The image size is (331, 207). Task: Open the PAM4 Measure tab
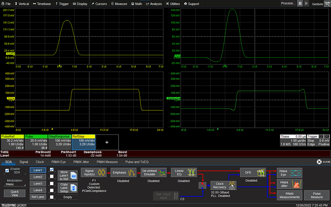(x=107, y=162)
